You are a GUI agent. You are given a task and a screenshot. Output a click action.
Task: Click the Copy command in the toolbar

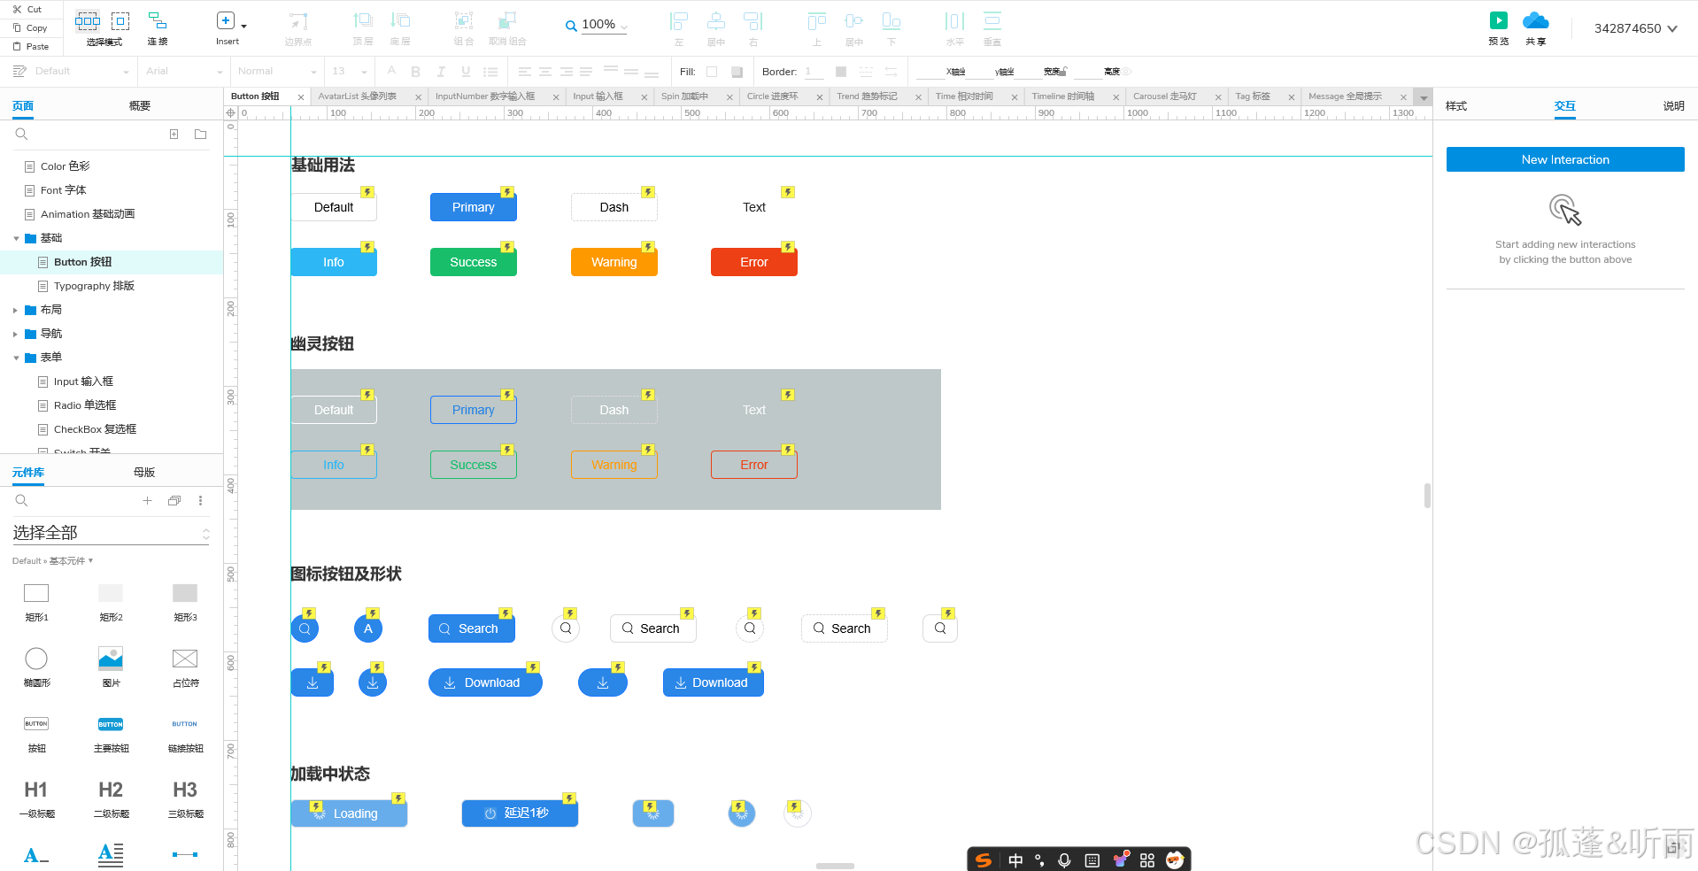29,27
